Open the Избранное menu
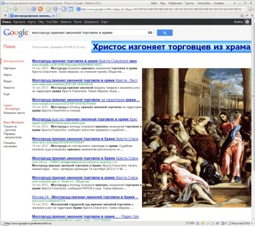 click(175, 3)
